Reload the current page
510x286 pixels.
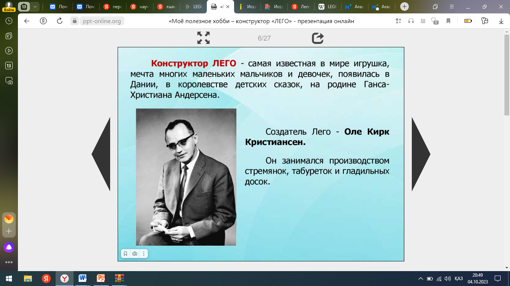point(60,21)
